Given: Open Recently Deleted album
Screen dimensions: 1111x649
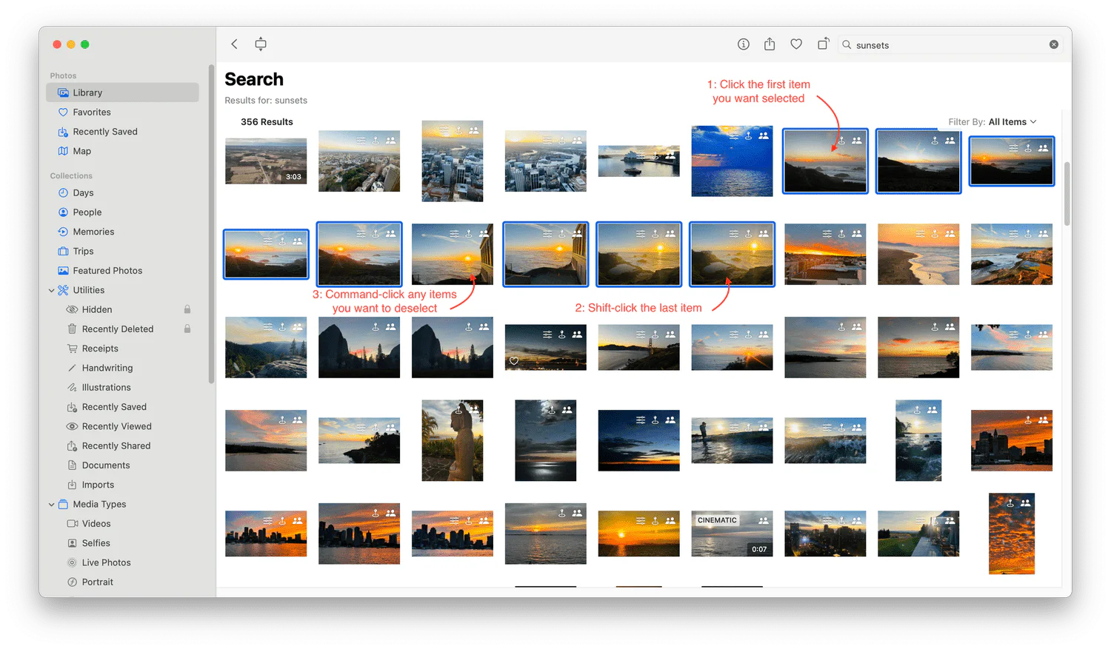Looking at the screenshot, I should (122, 329).
